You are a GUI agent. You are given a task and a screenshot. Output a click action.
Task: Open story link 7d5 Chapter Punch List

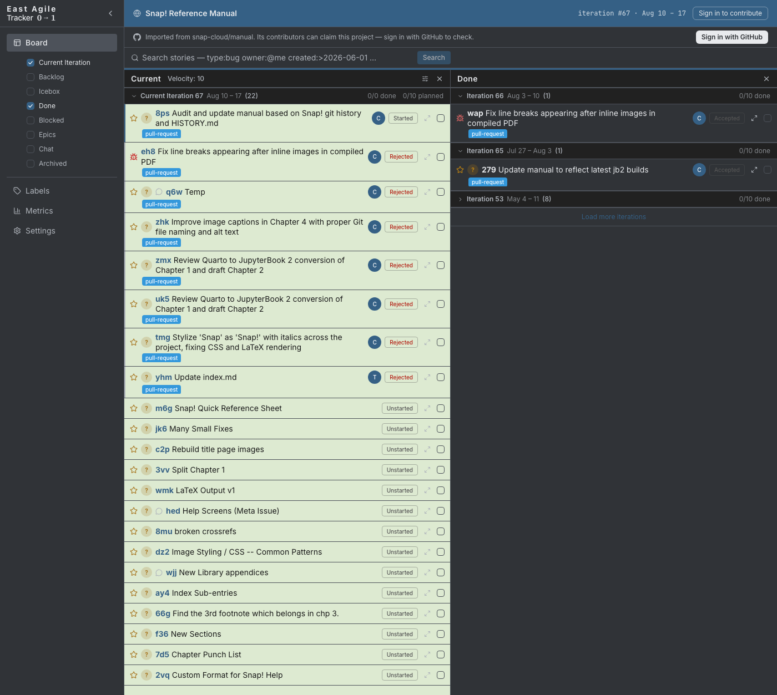coord(162,655)
